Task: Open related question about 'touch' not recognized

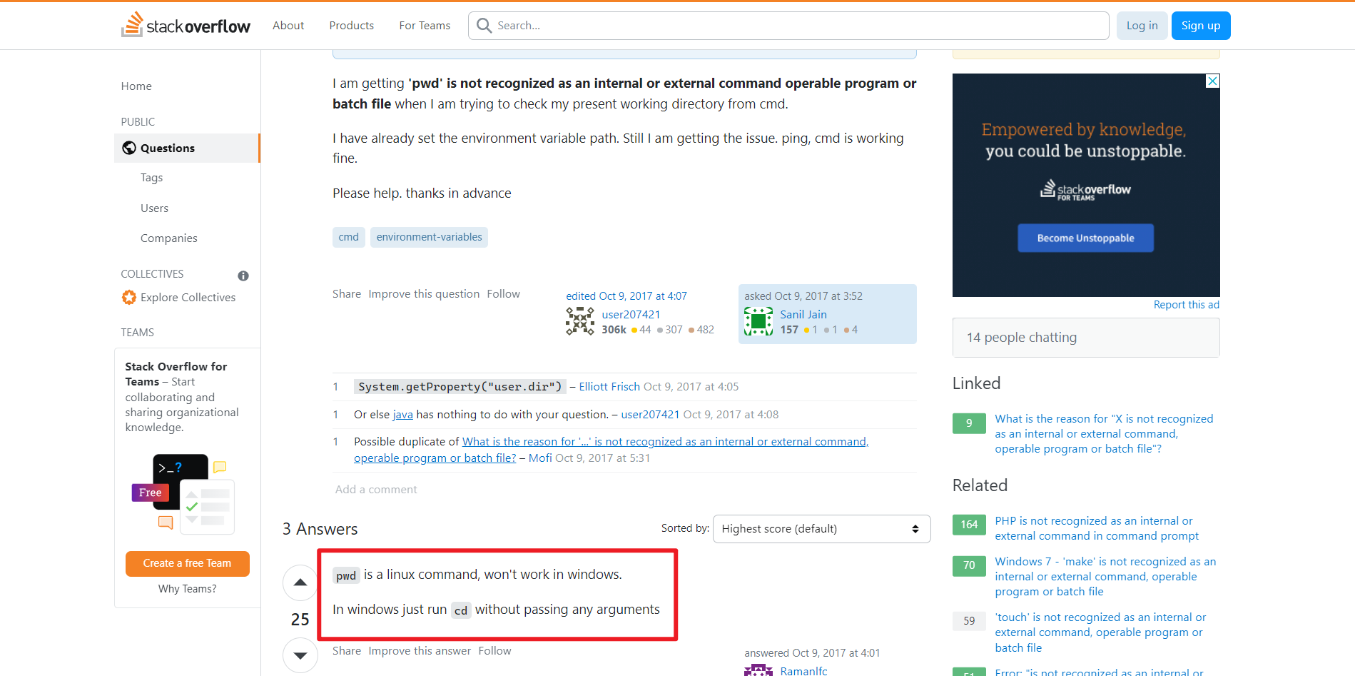Action: [x=1100, y=632]
